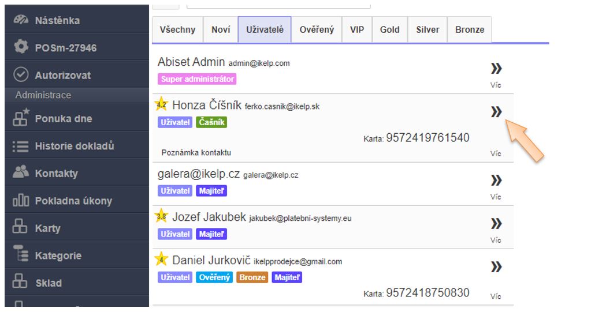Viewport: 591px width, 312px height.
Task: Click the Kontakty people icon
Action: [21, 172]
